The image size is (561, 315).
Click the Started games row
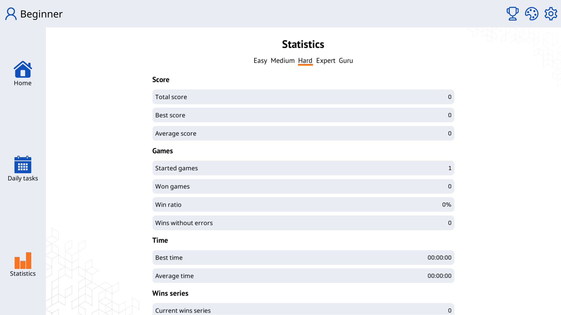[x=303, y=168]
